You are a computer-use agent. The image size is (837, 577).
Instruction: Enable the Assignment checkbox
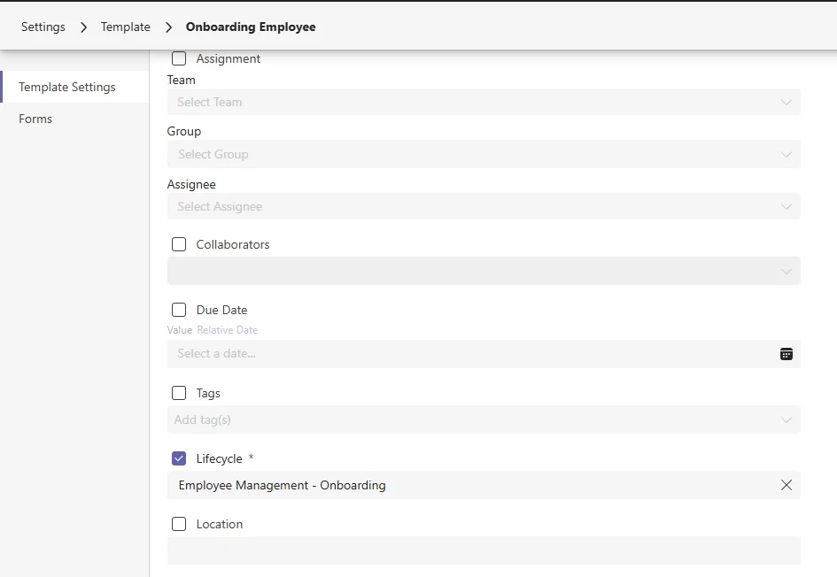[179, 58]
